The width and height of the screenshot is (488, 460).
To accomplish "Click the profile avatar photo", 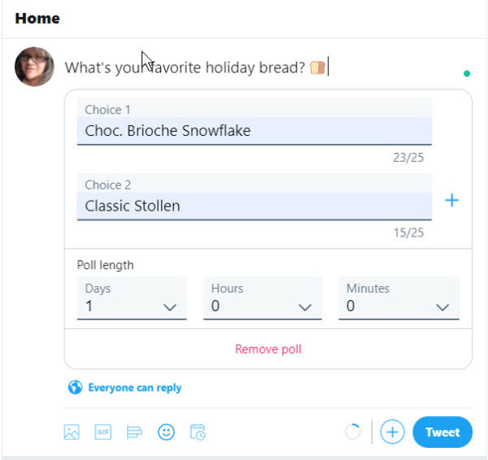I will click(x=34, y=67).
